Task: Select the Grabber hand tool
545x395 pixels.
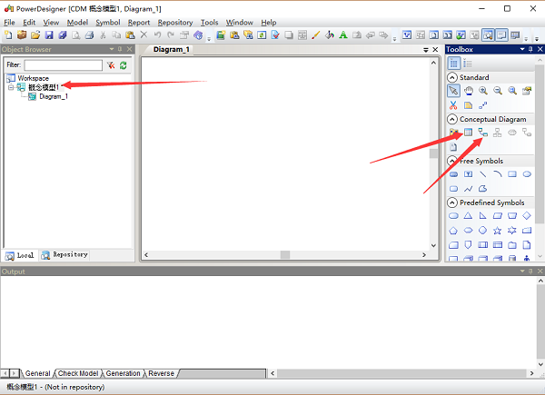Action: (468, 91)
